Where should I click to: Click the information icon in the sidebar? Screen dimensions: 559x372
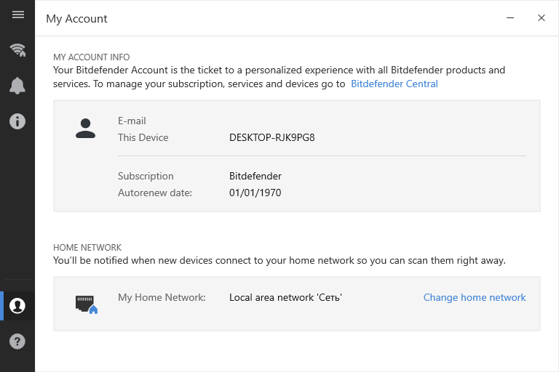17,121
